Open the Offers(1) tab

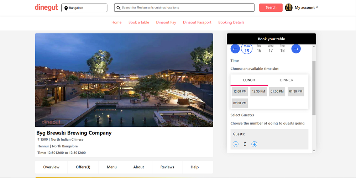83,167
